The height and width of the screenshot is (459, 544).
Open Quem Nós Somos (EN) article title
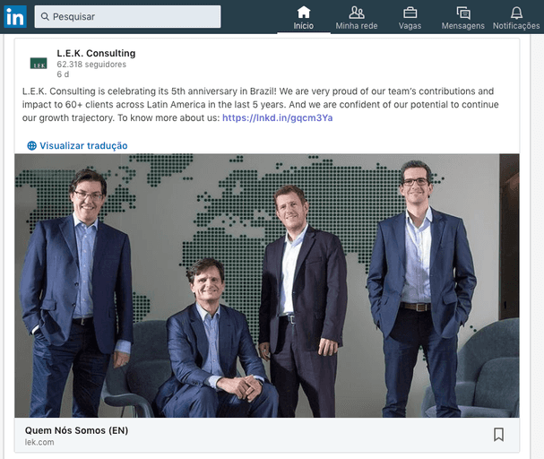76,430
